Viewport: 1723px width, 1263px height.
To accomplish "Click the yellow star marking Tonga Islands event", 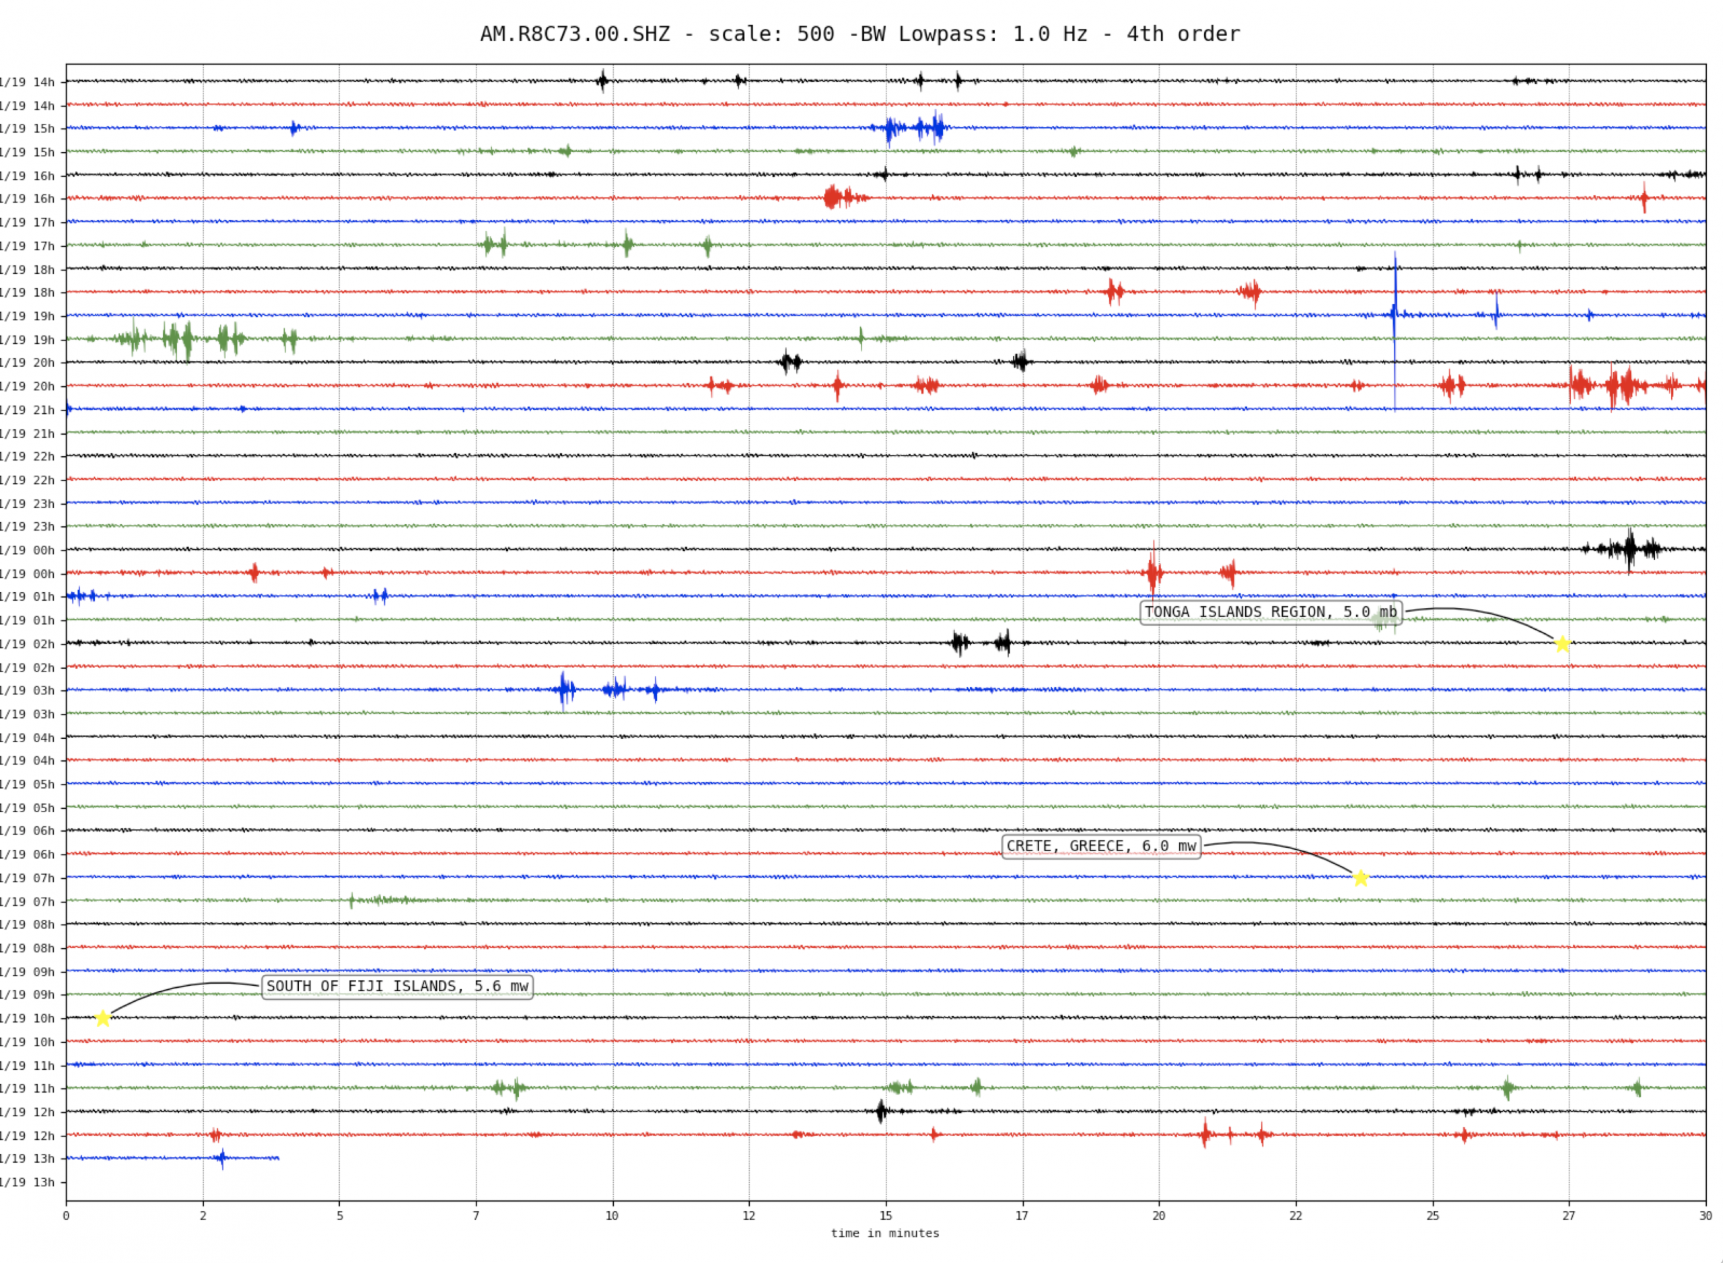I will point(1561,644).
